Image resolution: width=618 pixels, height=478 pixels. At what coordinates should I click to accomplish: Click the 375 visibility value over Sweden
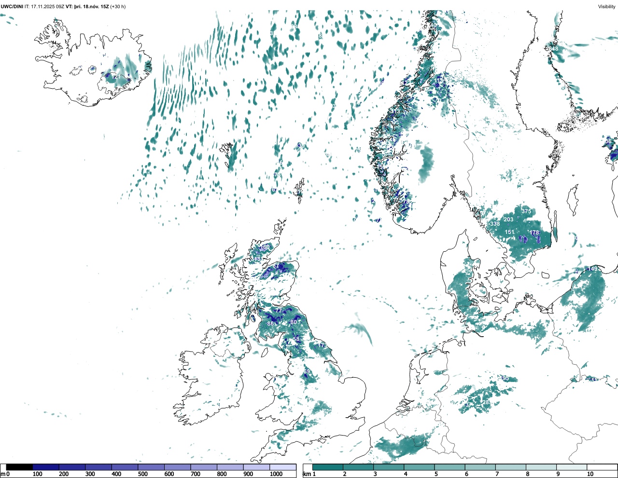526,211
